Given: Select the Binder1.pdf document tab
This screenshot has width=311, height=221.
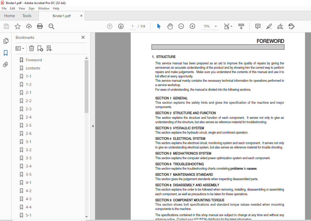Looking at the screenshot, I should (62, 16).
